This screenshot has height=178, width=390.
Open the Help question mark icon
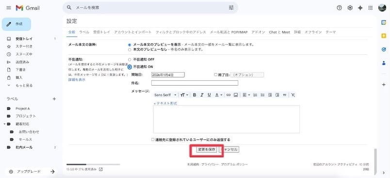pyautogui.click(x=339, y=8)
